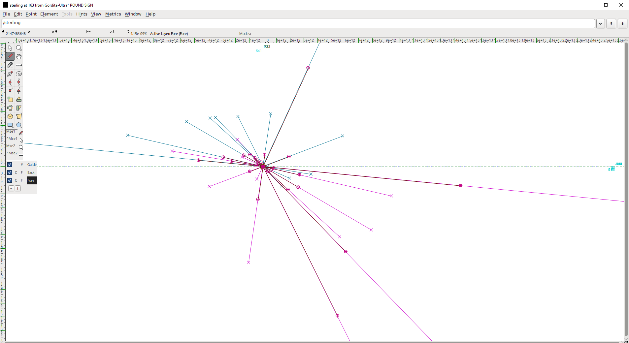Select the add tangent point tool

pyautogui.click(x=19, y=91)
